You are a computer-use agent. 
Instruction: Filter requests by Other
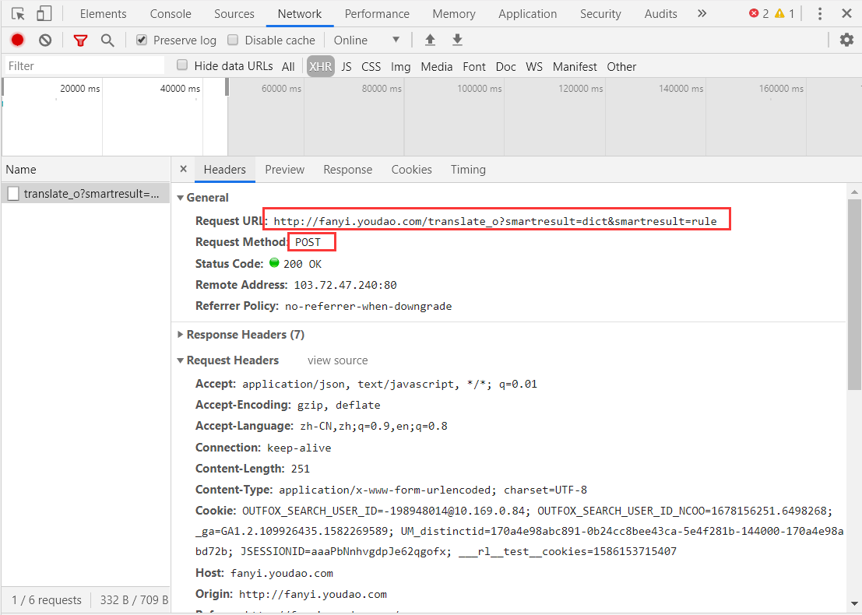point(621,66)
